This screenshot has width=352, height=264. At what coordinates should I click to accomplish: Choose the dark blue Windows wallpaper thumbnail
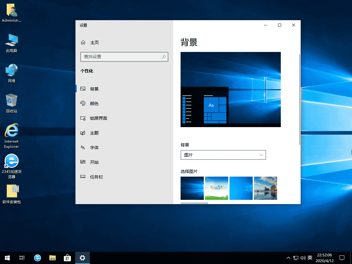(x=192, y=188)
